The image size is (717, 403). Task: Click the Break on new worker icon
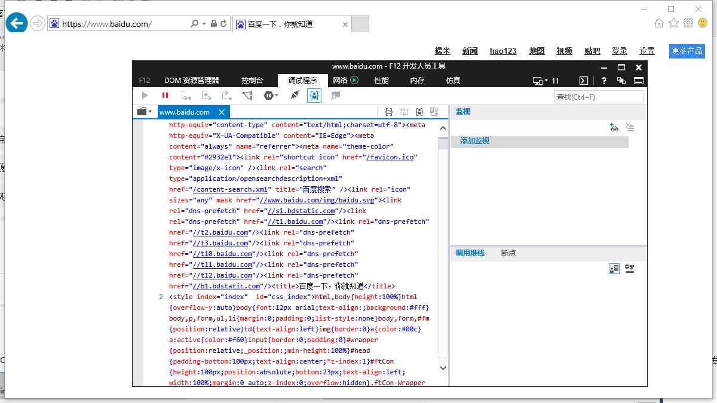(247, 96)
